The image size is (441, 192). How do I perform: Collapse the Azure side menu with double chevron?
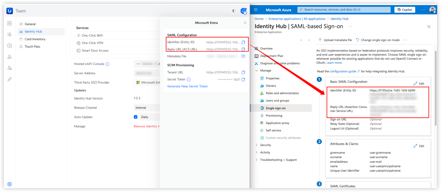[309, 40]
